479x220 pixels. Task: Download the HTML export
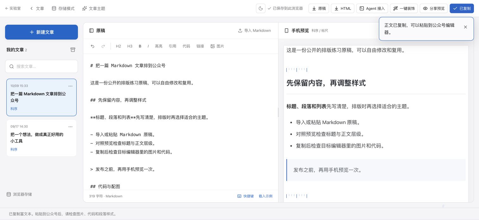tap(343, 9)
